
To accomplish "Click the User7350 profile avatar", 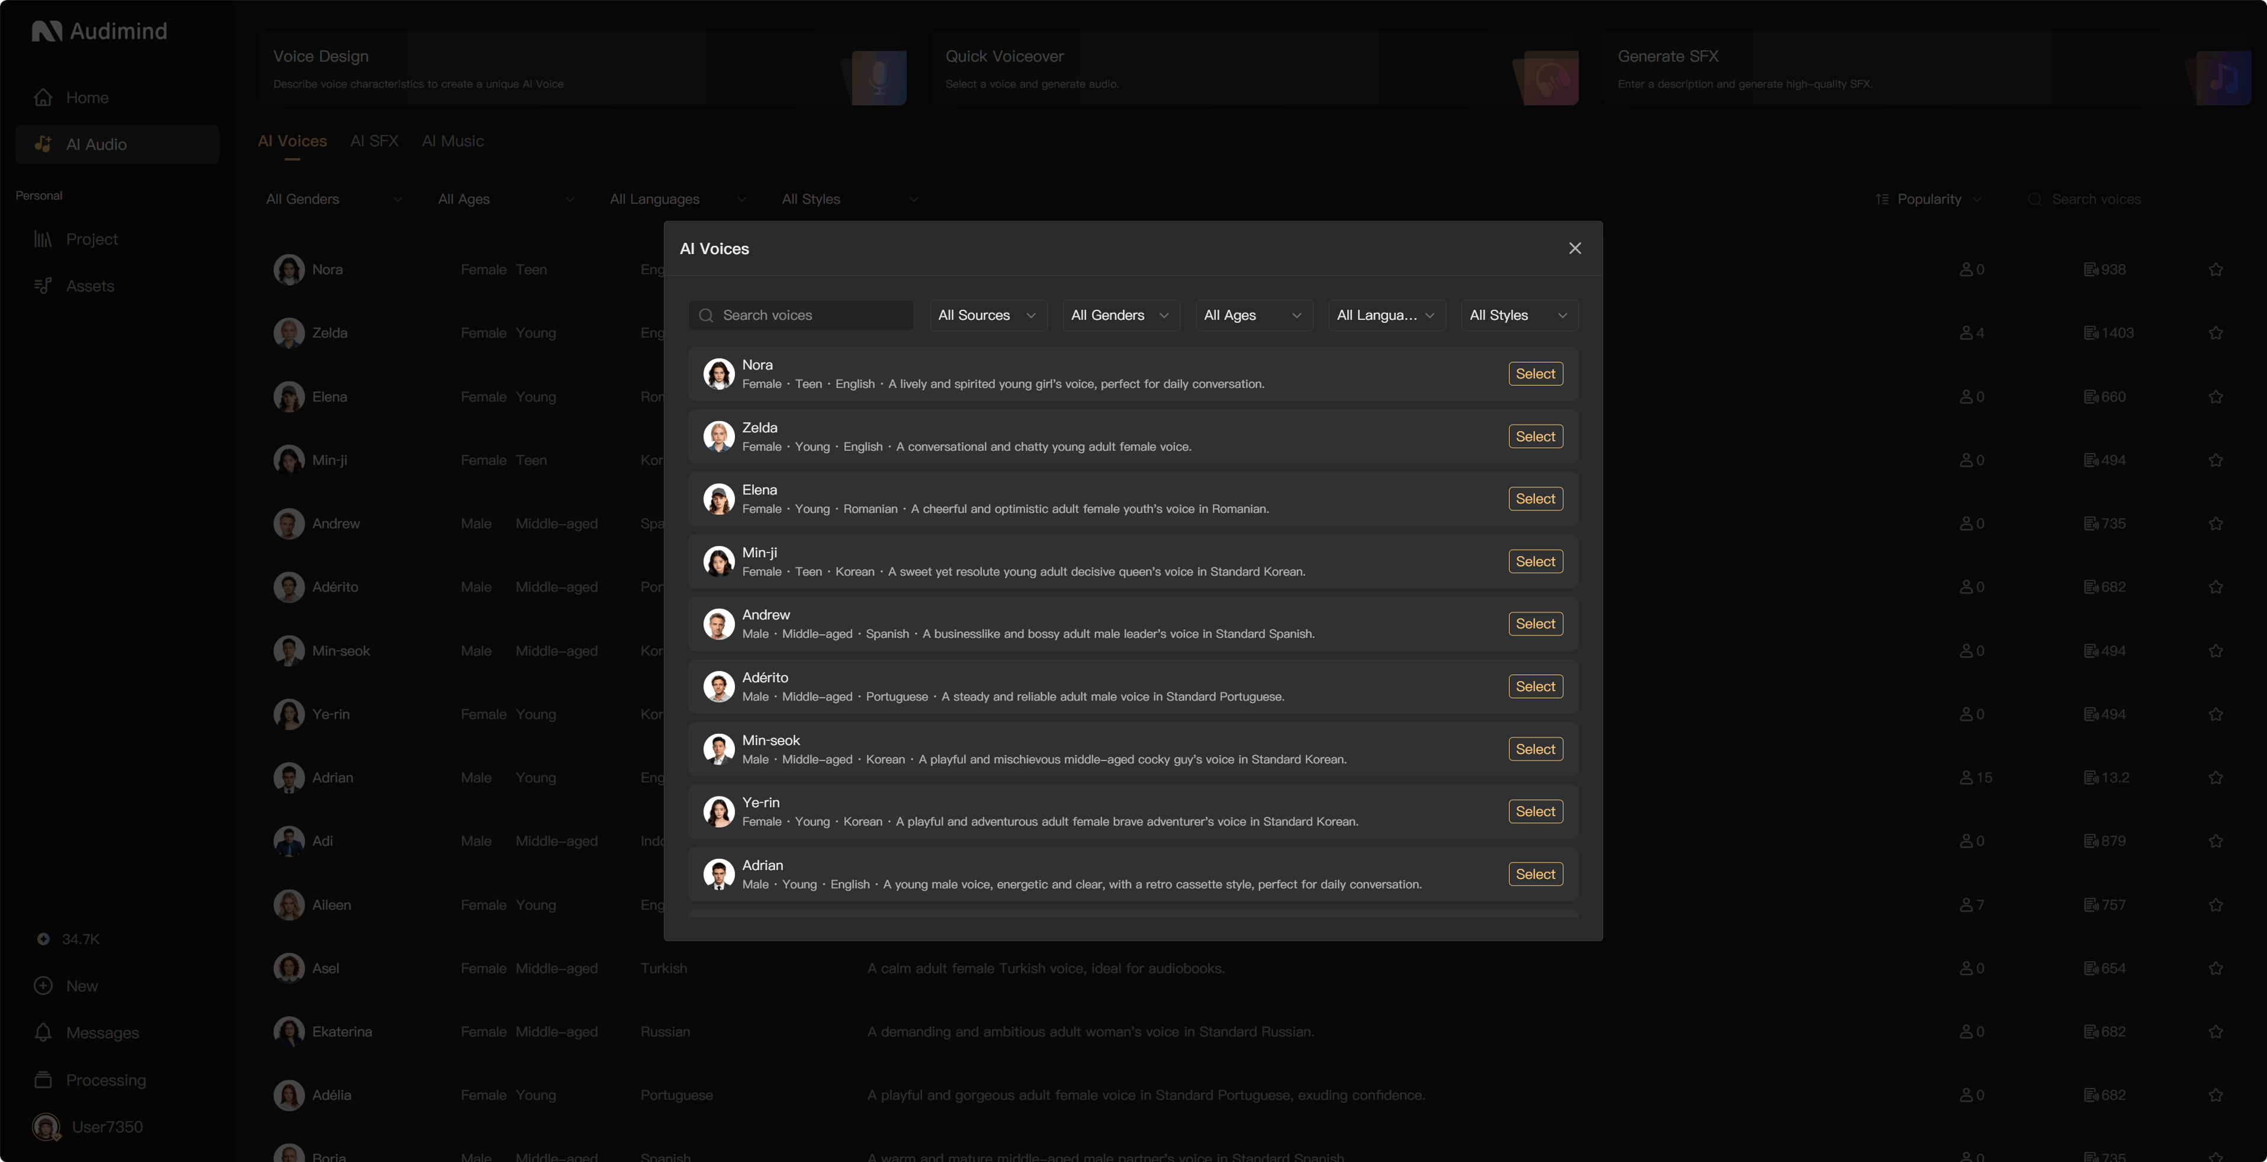I will [x=46, y=1127].
